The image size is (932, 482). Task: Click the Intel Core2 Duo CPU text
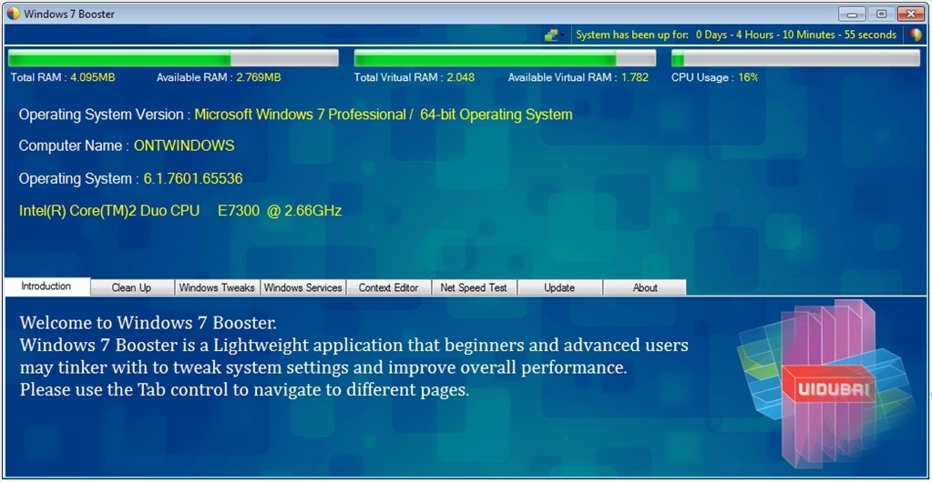(180, 211)
